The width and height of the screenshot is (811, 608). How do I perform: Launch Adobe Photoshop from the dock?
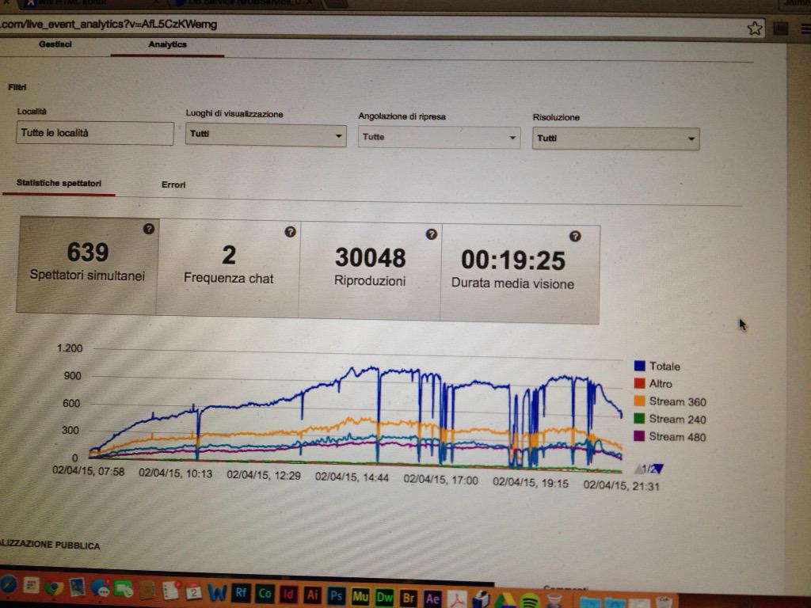336,597
